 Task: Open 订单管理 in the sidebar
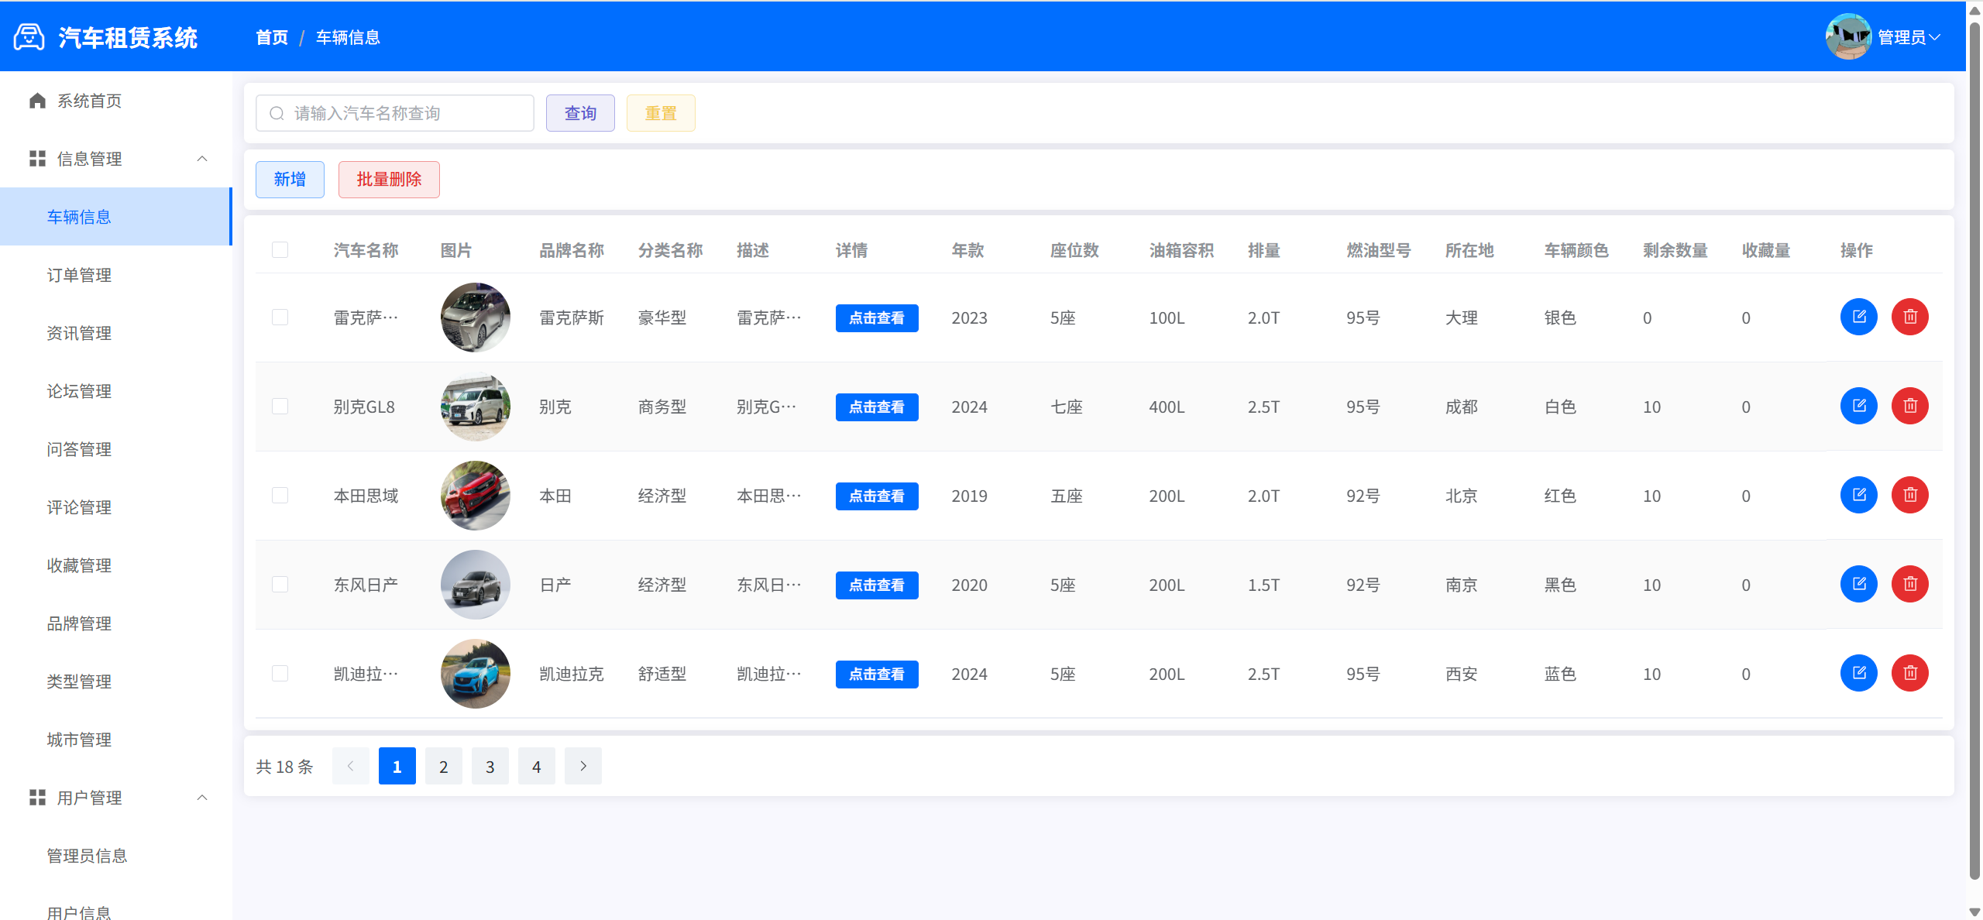79,275
